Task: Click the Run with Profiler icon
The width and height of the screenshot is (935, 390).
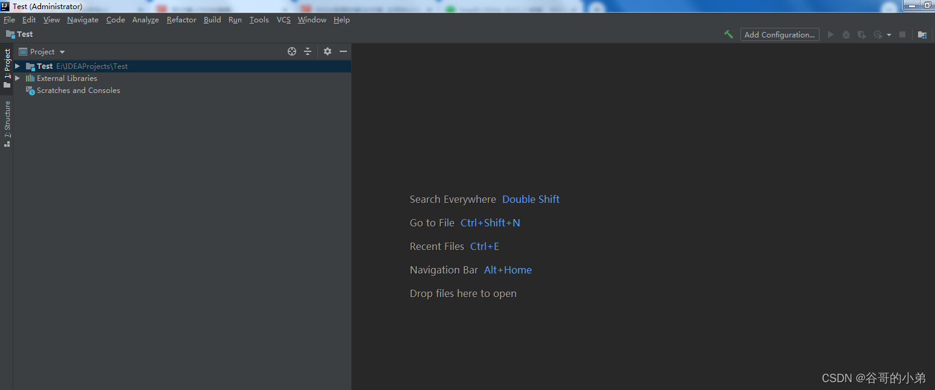Action: coord(878,34)
